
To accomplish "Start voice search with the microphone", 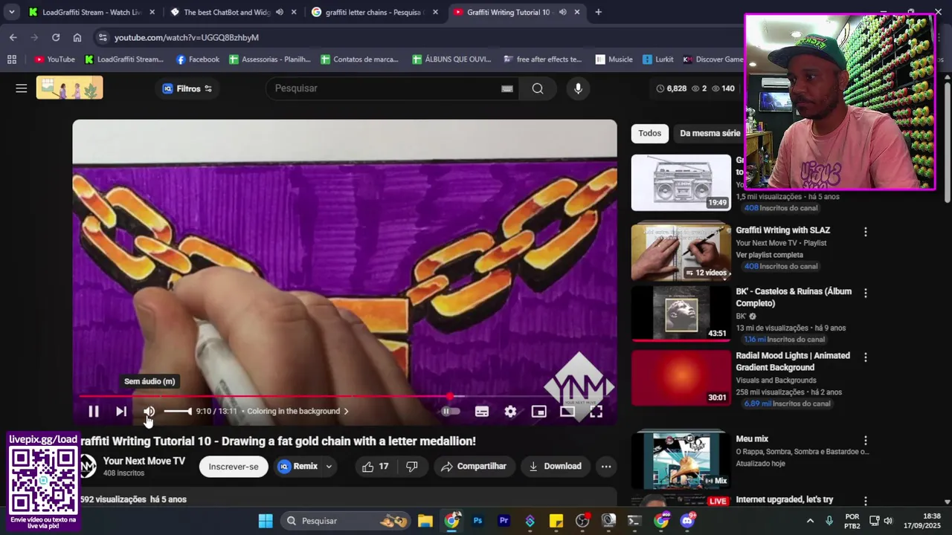I will pyautogui.click(x=578, y=88).
